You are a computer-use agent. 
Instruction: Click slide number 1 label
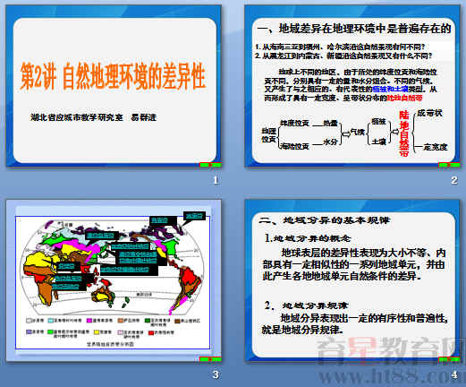tap(216, 180)
